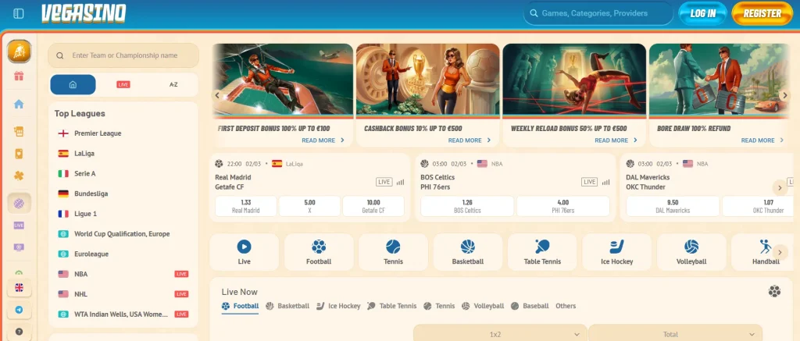The height and width of the screenshot is (341, 800).
Task: Open the 1x2 market dropdown
Action: point(500,334)
